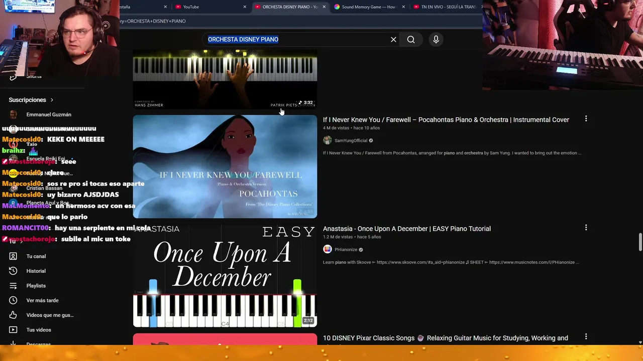
Task: Open Tu canal from the sidebar
Action: [36, 256]
